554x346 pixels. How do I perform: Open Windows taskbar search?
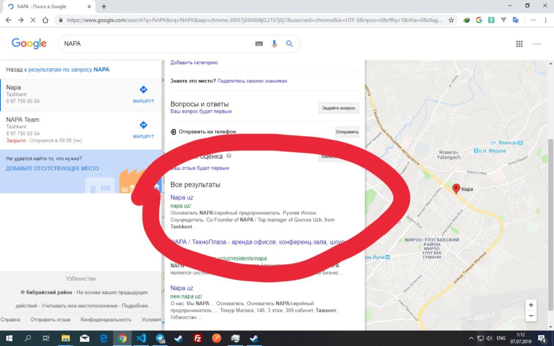28,338
